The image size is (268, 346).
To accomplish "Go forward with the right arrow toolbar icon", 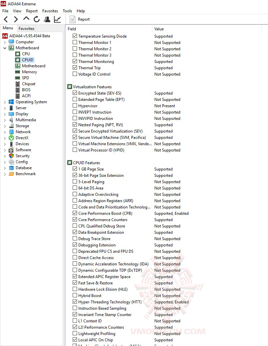I will click(16, 19).
